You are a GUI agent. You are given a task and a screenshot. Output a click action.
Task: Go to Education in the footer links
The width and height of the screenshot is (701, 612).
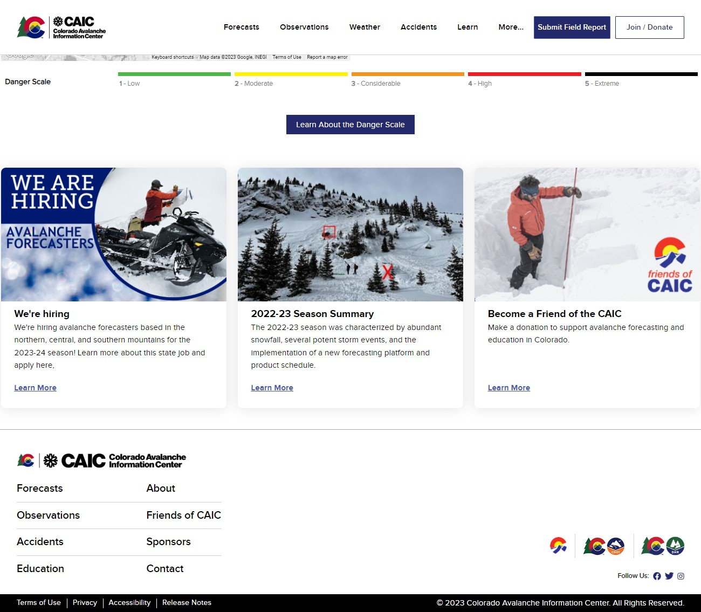point(40,569)
